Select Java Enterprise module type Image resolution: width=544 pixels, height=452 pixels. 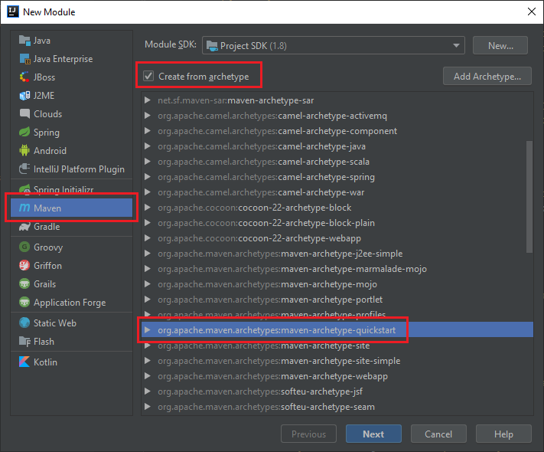(x=64, y=59)
